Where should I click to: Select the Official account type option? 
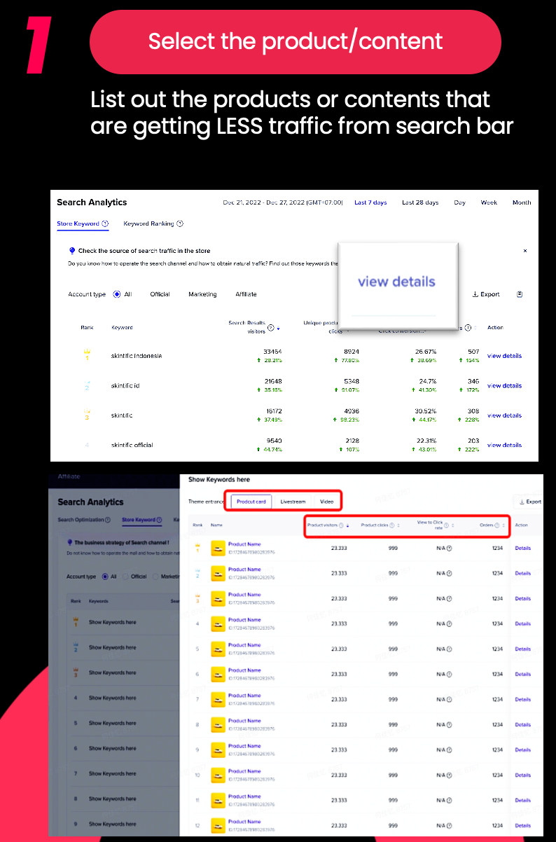(x=160, y=294)
